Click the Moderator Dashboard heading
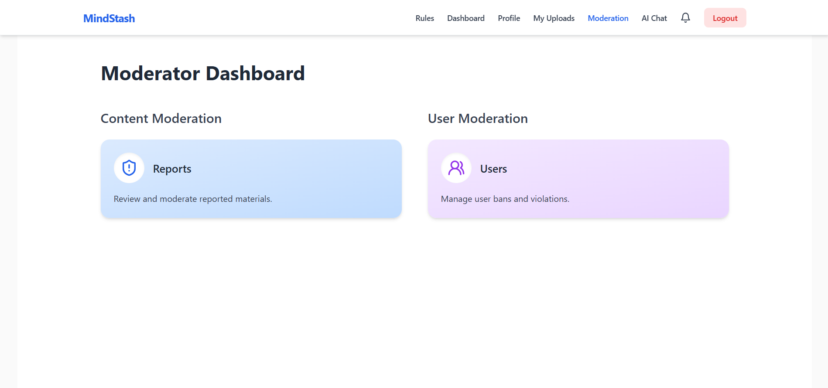828x388 pixels. [x=203, y=73]
